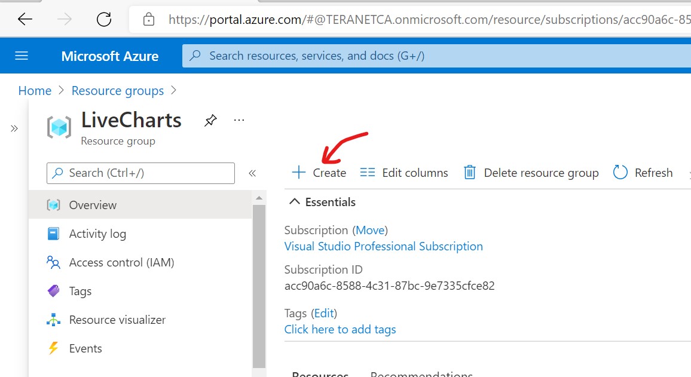Click the Resource group subtitle text
The height and width of the screenshot is (377, 691).
(118, 142)
